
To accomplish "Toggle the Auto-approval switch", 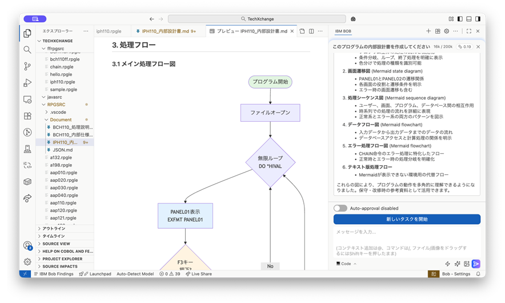I will pyautogui.click(x=340, y=208).
